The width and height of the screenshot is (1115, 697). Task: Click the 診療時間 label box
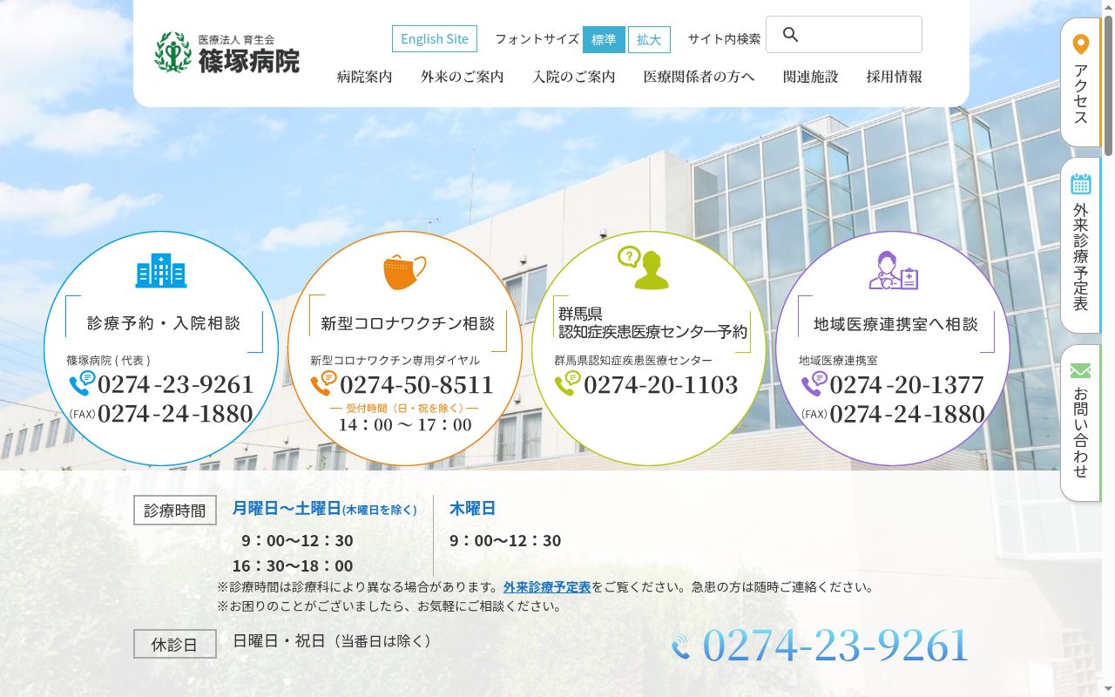pyautogui.click(x=175, y=511)
